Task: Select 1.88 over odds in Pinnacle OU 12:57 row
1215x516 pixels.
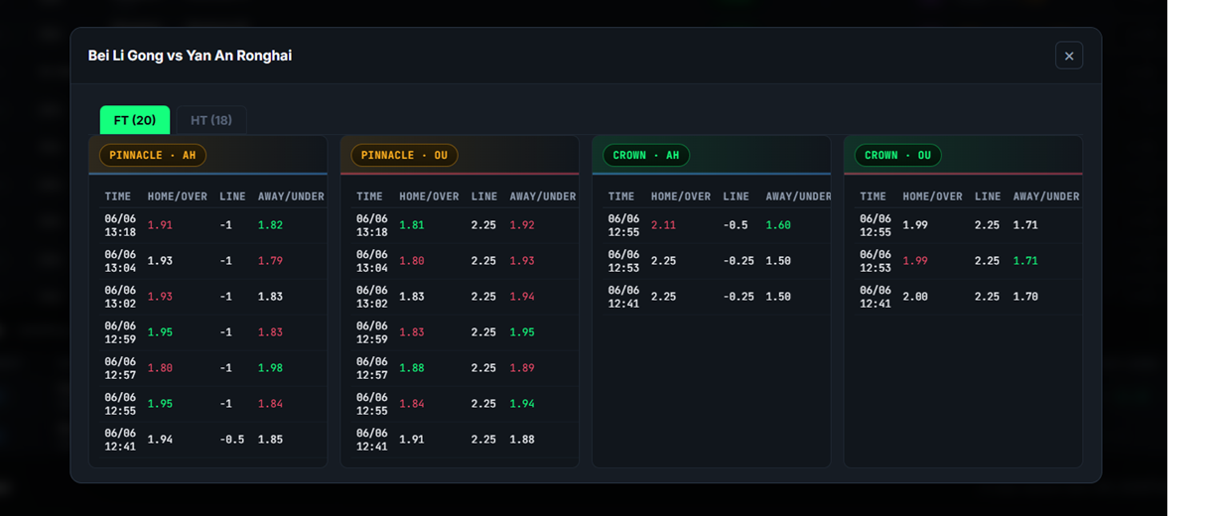Action: tap(412, 368)
